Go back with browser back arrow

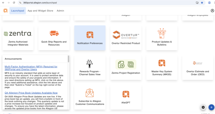point(3,3)
